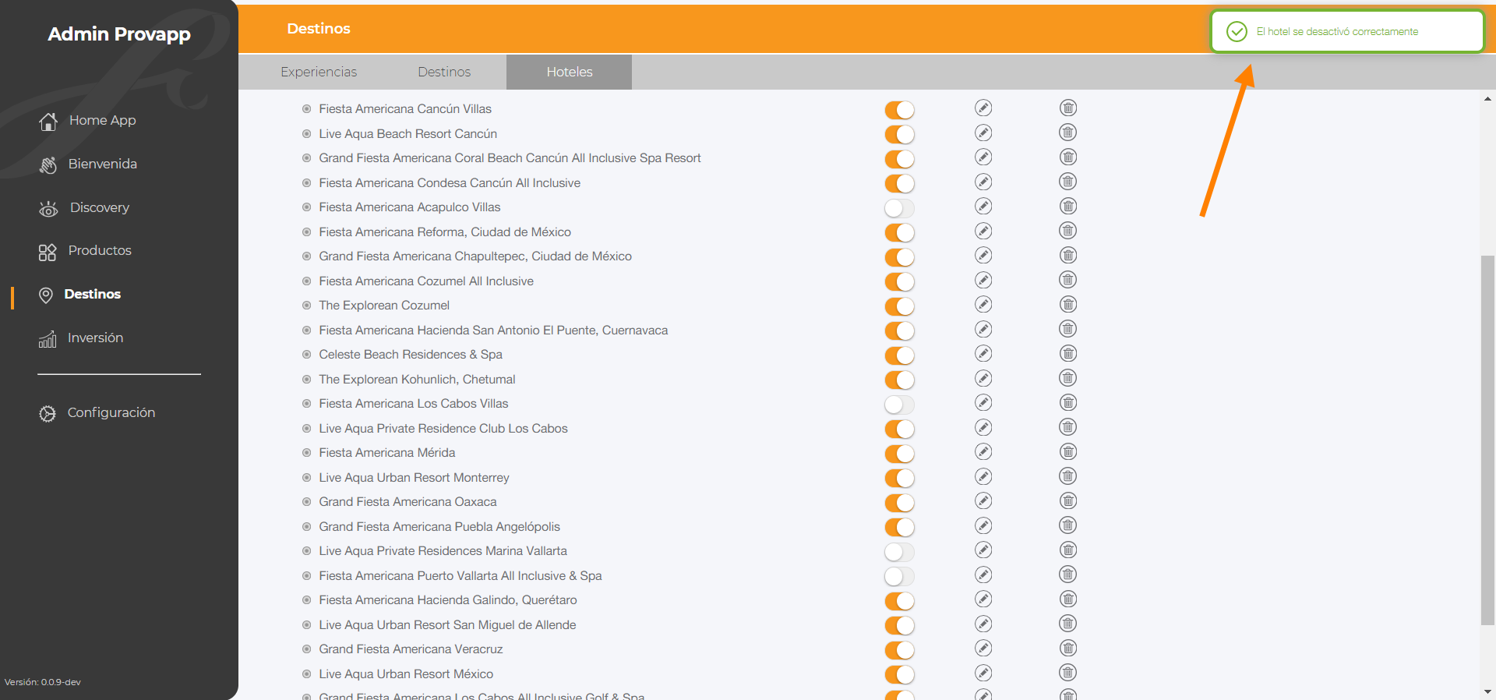Deactivate Grand Fiesta Americana Oaxaca toggle
The width and height of the screenshot is (1496, 700).
pos(899,503)
